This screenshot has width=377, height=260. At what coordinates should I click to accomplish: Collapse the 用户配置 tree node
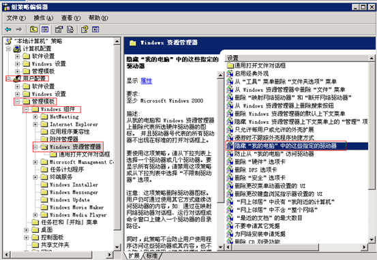(x=8, y=78)
